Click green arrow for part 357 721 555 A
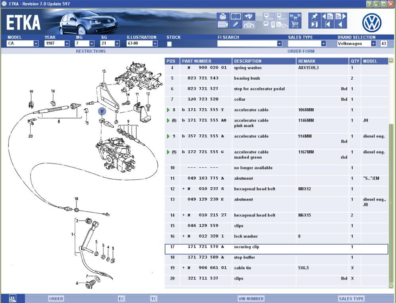Image resolution: width=396 pixels, height=303 pixels. click(x=168, y=136)
